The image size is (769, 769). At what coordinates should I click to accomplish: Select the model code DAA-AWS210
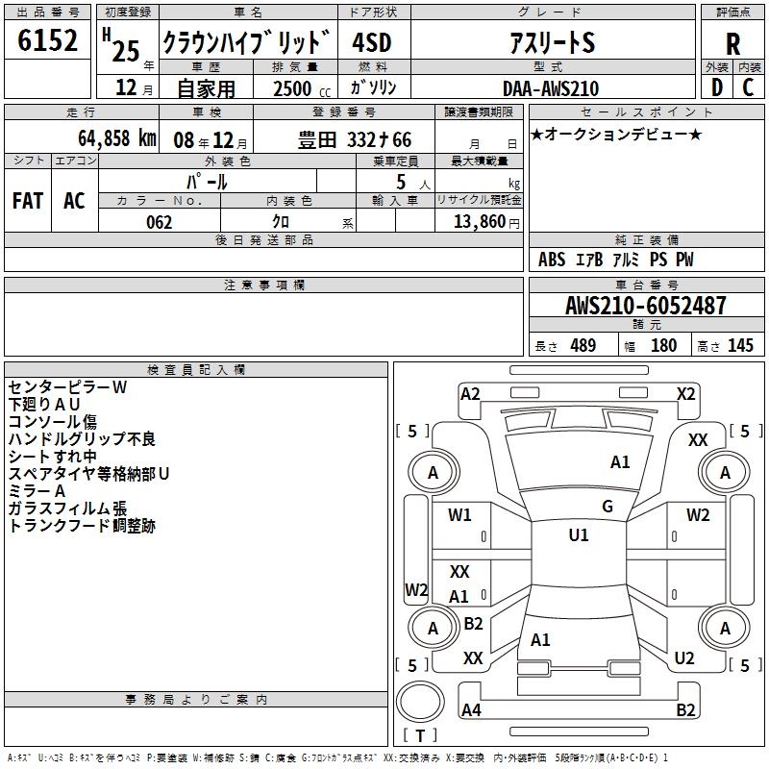pyautogui.click(x=550, y=88)
